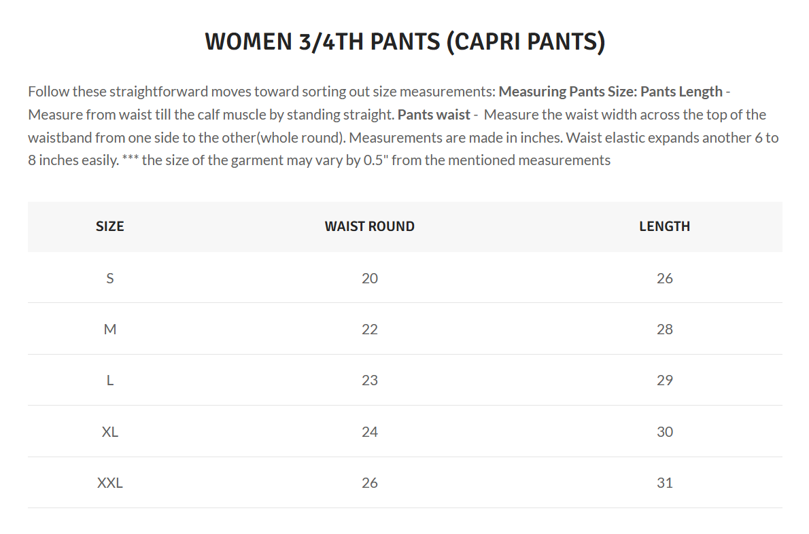Click the waist round value for size XXL
Screen dimensions: 809x534
(x=370, y=483)
